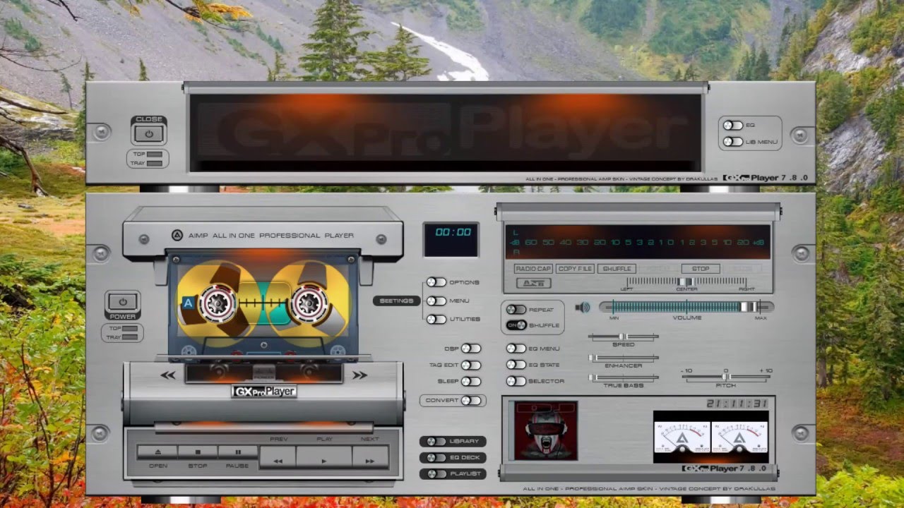Click the VOLUME slider track

(686, 307)
